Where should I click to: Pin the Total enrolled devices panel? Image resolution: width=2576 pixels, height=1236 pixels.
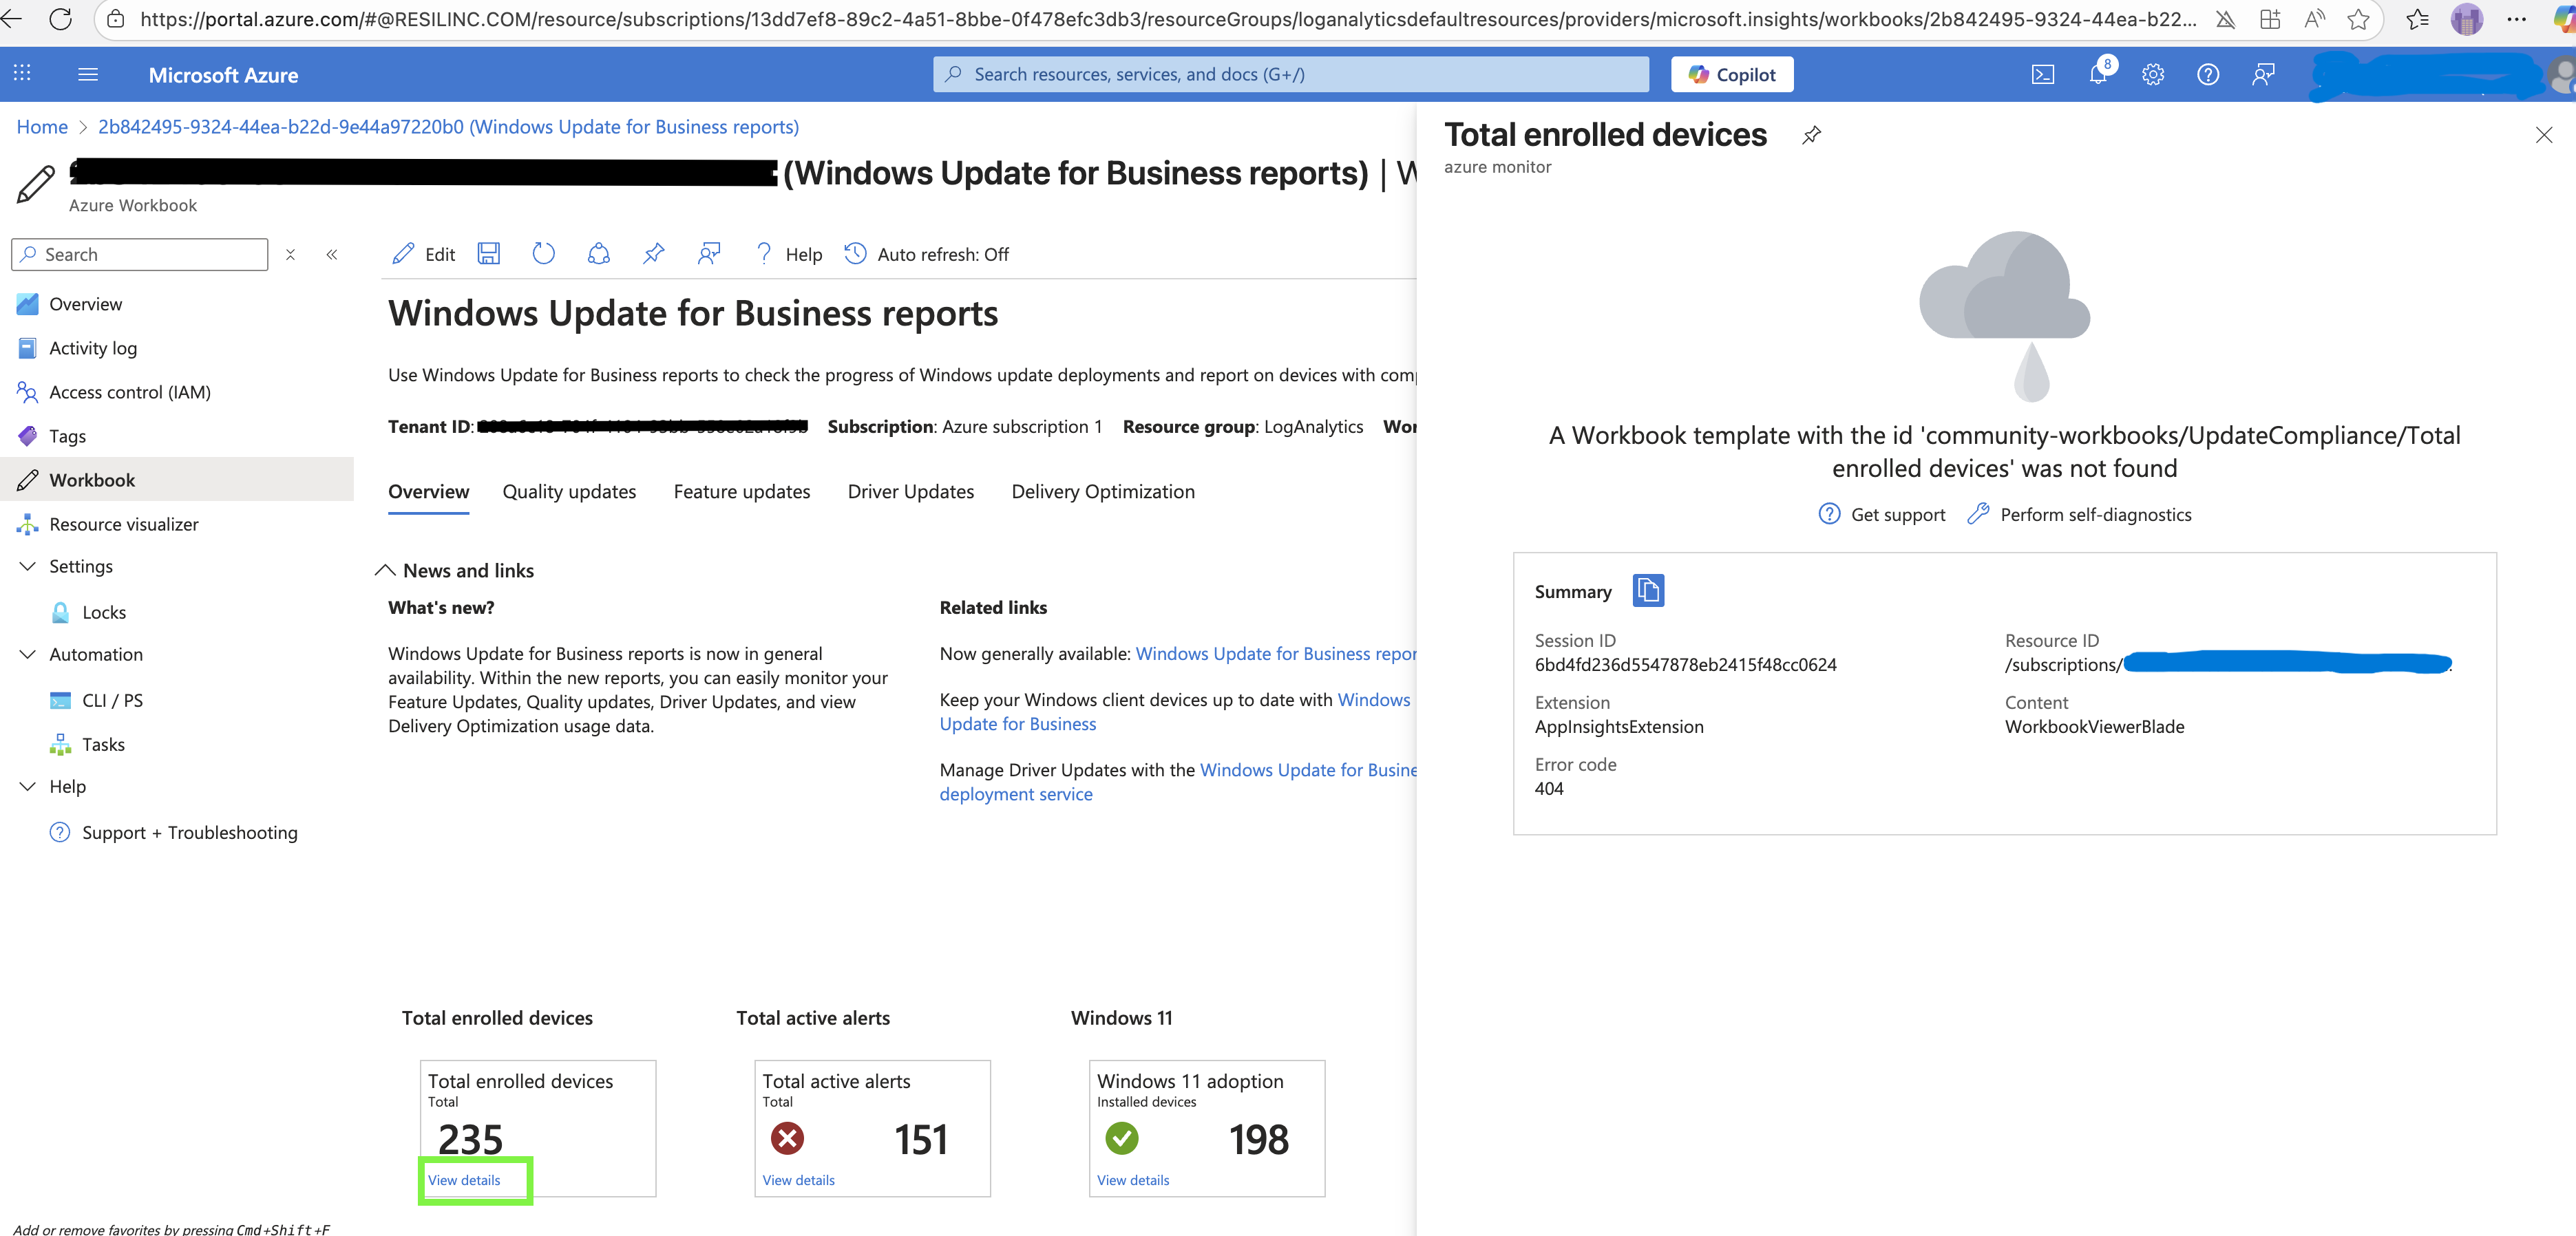coord(1811,134)
